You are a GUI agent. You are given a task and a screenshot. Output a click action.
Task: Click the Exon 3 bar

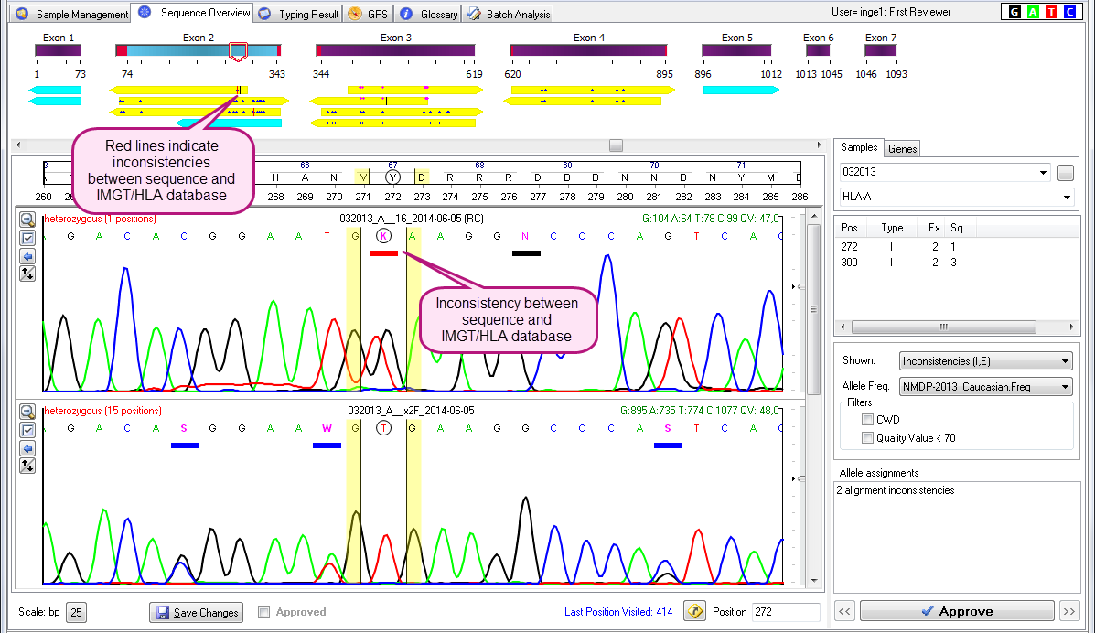tap(395, 50)
